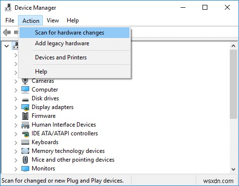Expand the Disk drives category
This screenshot has height=186, width=239.
(16, 98)
